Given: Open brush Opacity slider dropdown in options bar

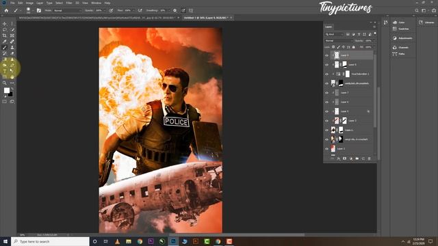Looking at the screenshot, I should click(x=105, y=11).
